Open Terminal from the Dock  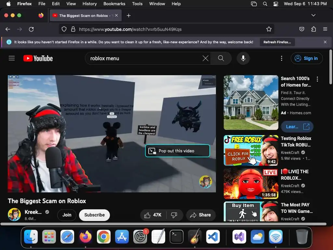[177, 236]
